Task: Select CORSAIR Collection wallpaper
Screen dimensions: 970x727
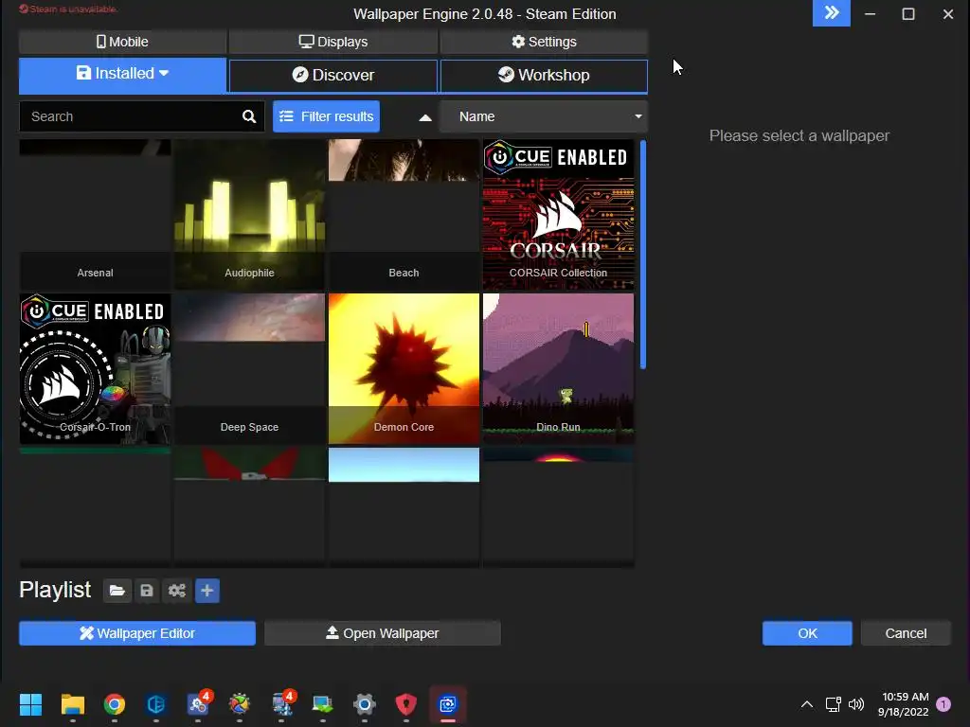Action: (x=558, y=215)
